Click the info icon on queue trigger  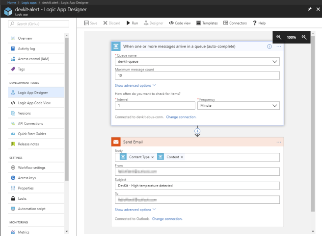coord(269,47)
